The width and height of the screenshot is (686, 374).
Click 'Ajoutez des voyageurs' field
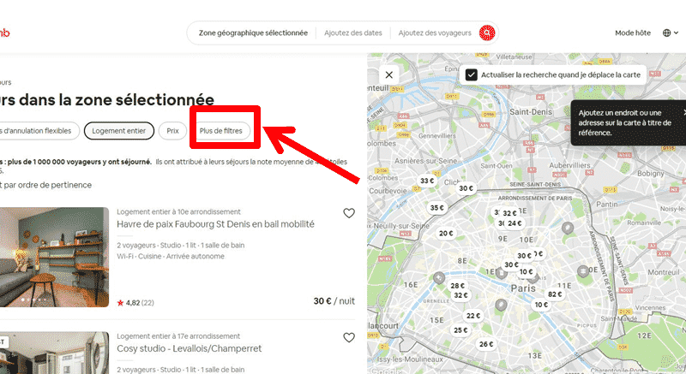(435, 33)
